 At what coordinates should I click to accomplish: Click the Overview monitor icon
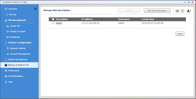[6, 9]
